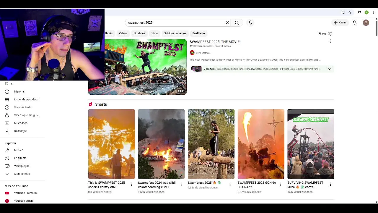
Task: Clear the search box with the X icon
Action: click(227, 22)
